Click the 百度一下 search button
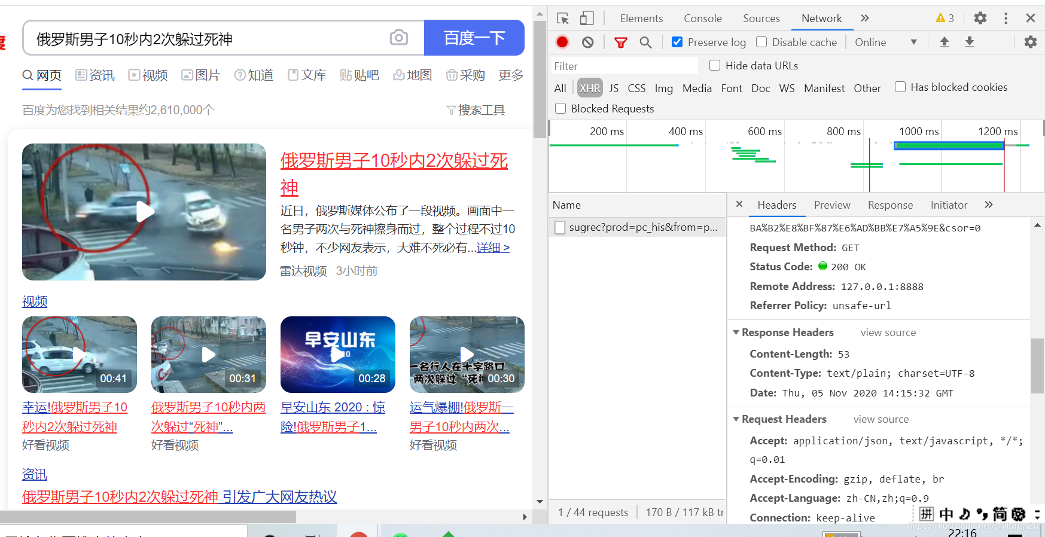The height and width of the screenshot is (537, 1045). point(474,38)
